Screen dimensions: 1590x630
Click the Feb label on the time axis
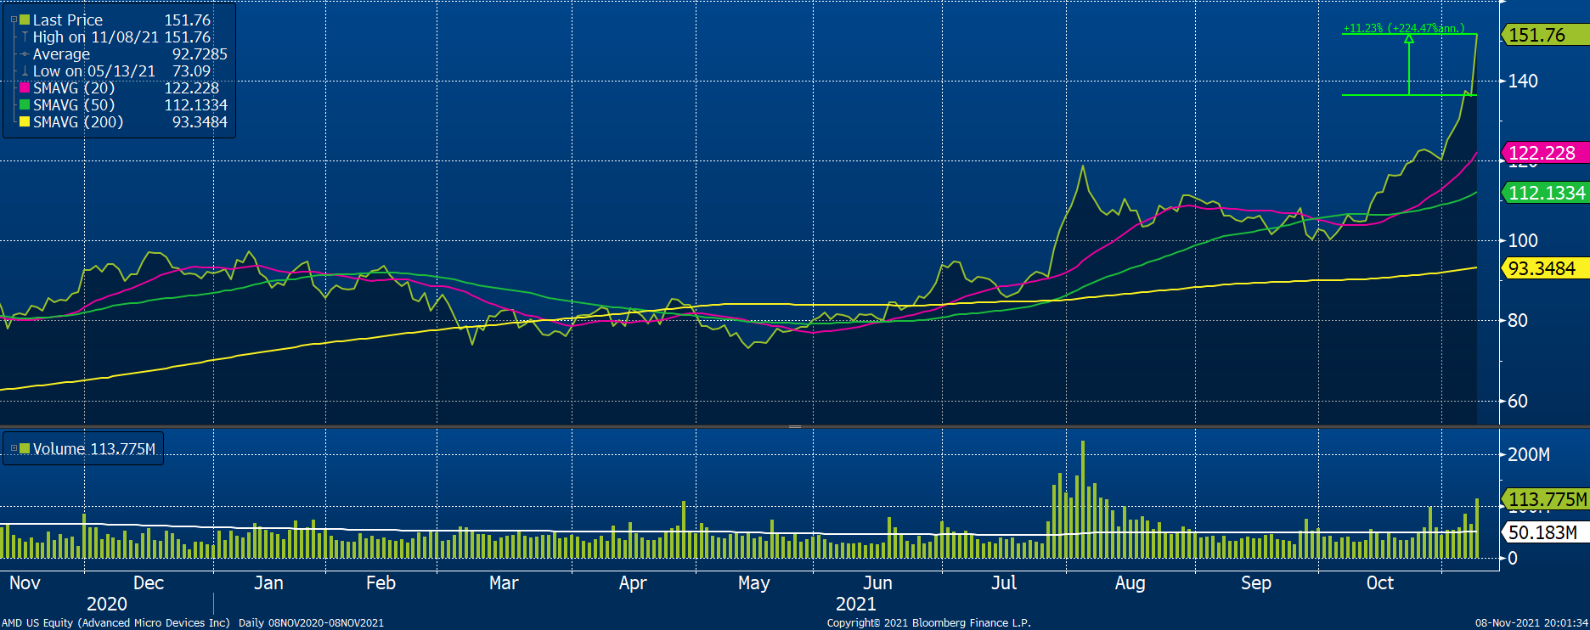381,582
